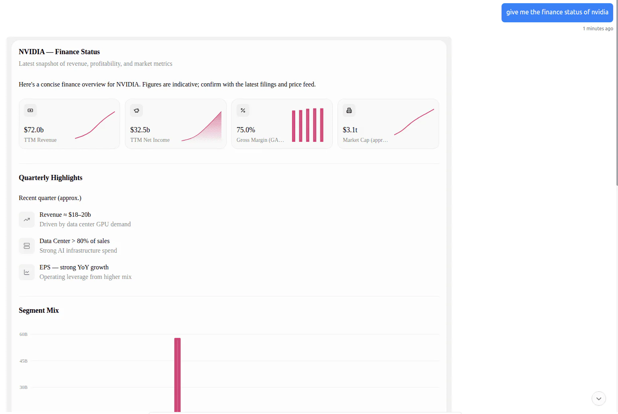Click the NVIDIA — Finance Status heading
Image resolution: width=618 pixels, height=414 pixels.
(x=59, y=51)
